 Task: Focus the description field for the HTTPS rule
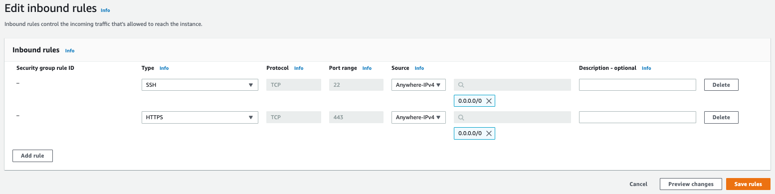pyautogui.click(x=637, y=117)
